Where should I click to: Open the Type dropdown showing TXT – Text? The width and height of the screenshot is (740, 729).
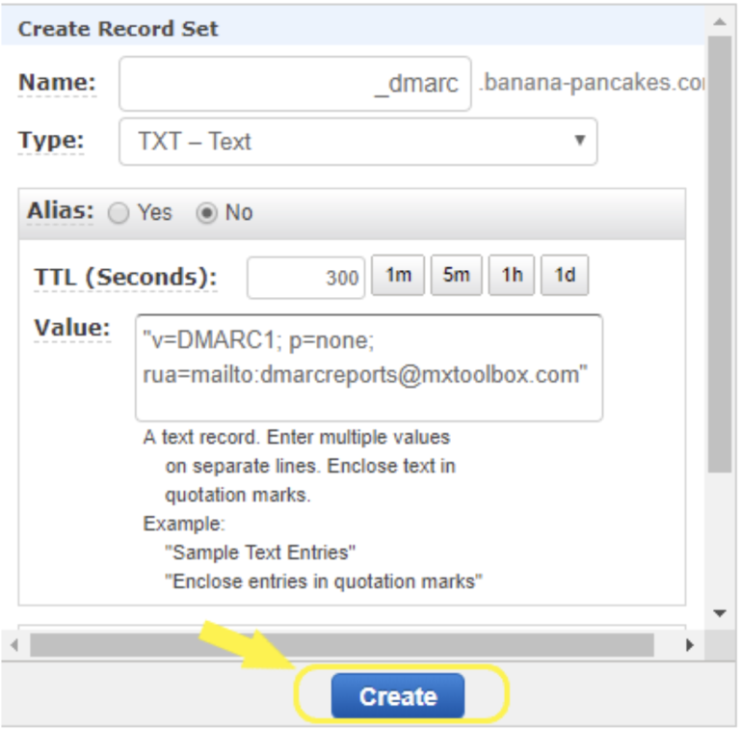coord(357,142)
